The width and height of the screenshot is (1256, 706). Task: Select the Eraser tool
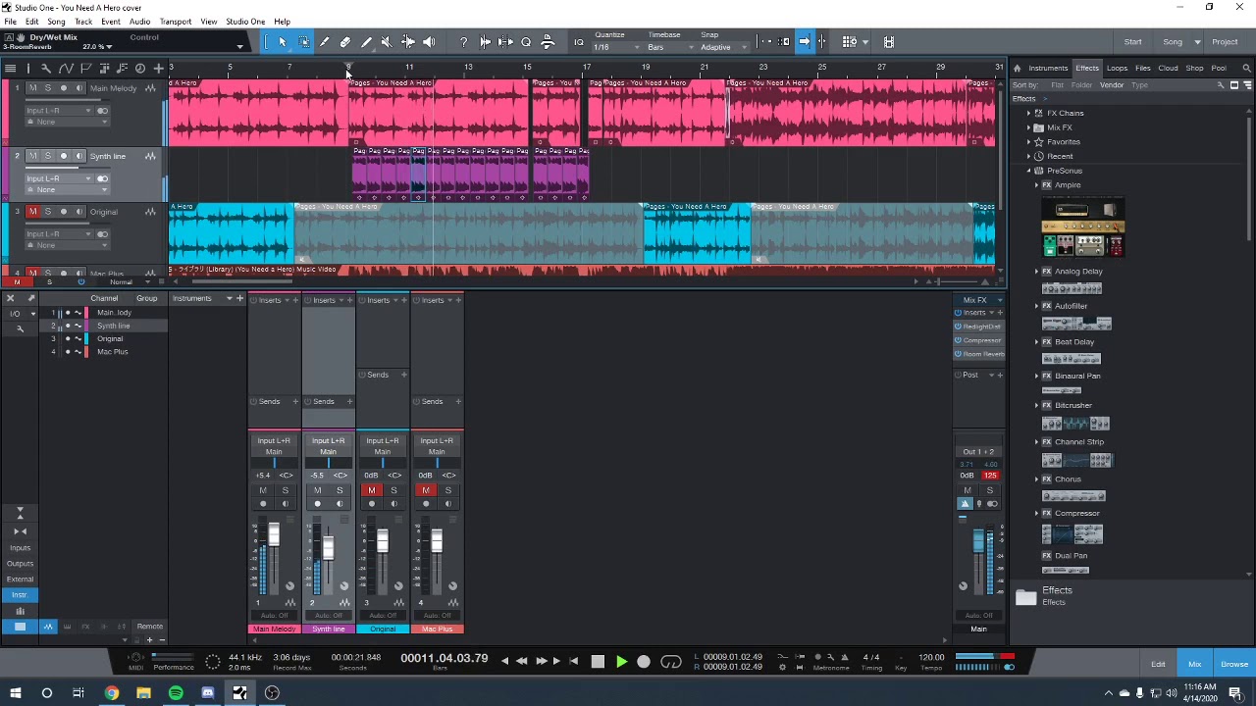[x=345, y=42]
